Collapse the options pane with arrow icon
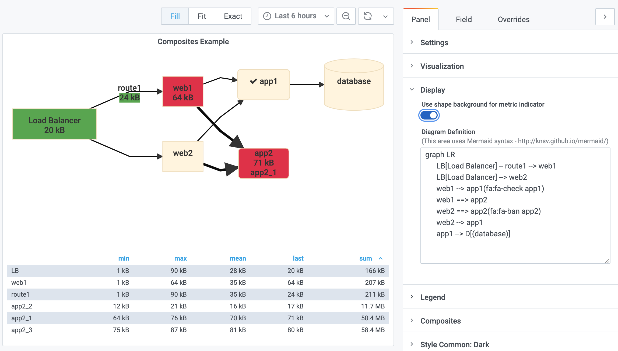 pyautogui.click(x=605, y=17)
